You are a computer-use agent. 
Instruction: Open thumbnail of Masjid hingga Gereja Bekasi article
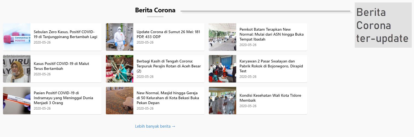(120, 101)
